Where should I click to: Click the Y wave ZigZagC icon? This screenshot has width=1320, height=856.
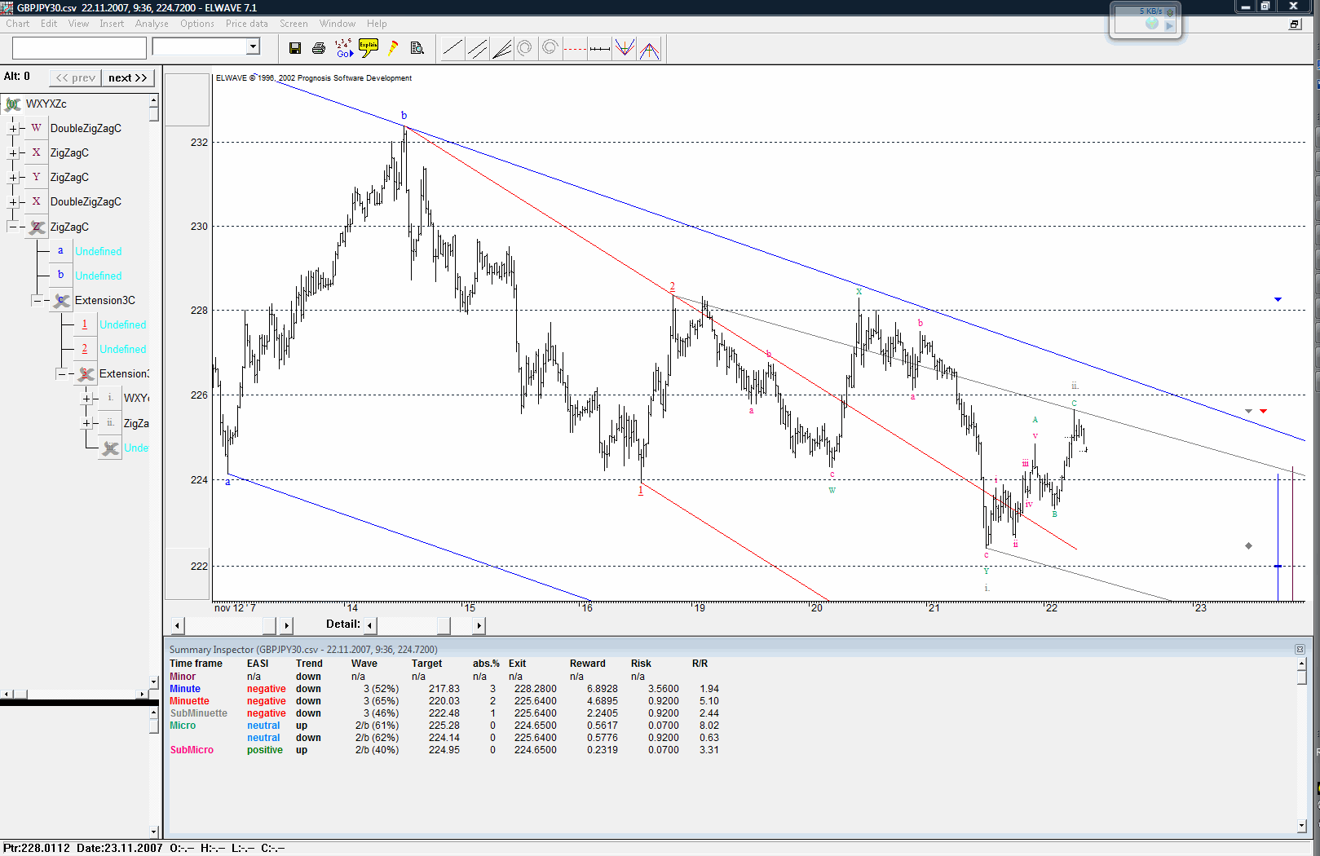point(36,177)
